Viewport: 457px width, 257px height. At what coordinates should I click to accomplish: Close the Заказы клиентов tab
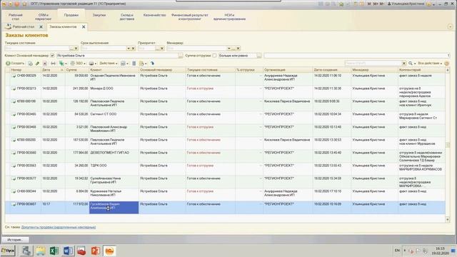[84, 27]
